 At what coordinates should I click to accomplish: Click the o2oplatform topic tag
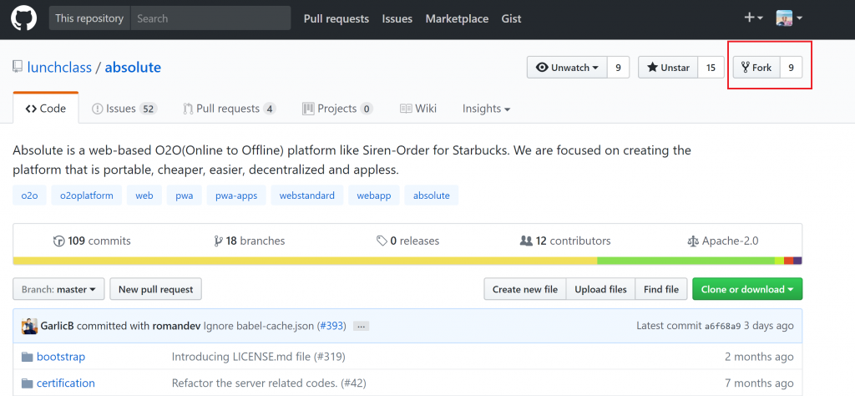point(87,195)
